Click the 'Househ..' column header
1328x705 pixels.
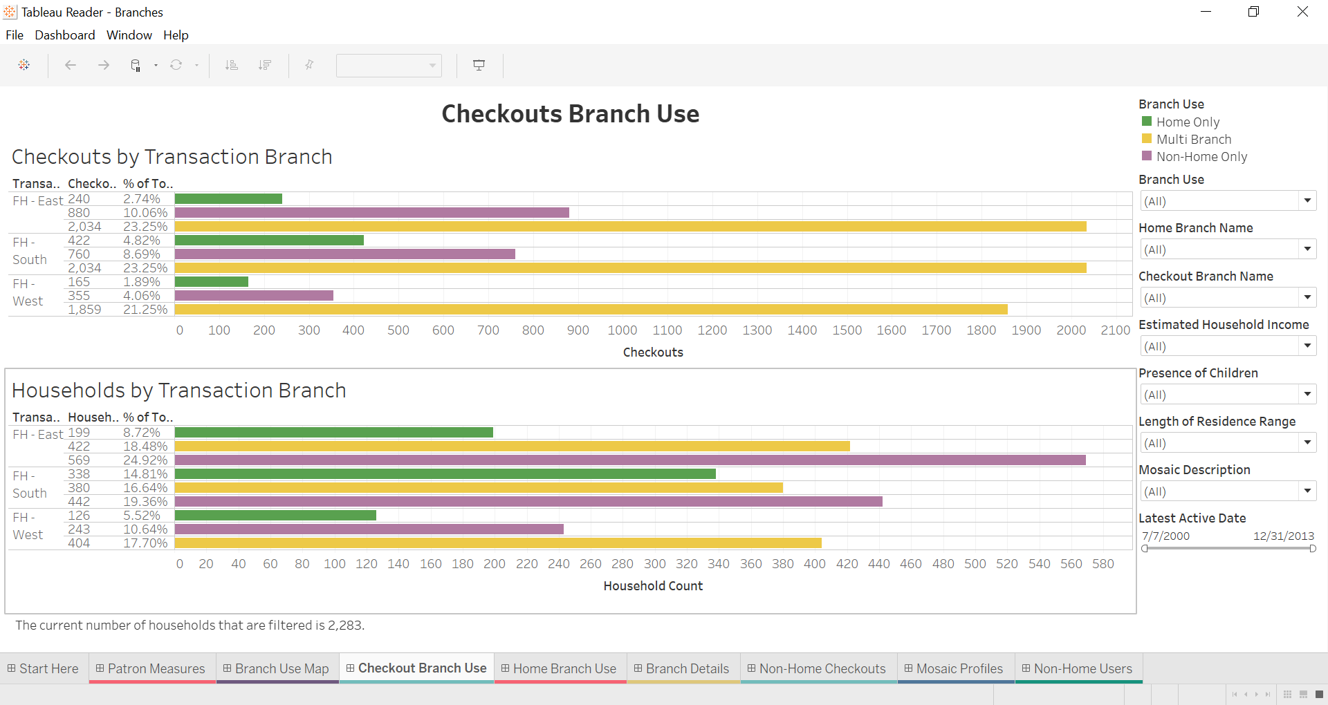coord(93,417)
